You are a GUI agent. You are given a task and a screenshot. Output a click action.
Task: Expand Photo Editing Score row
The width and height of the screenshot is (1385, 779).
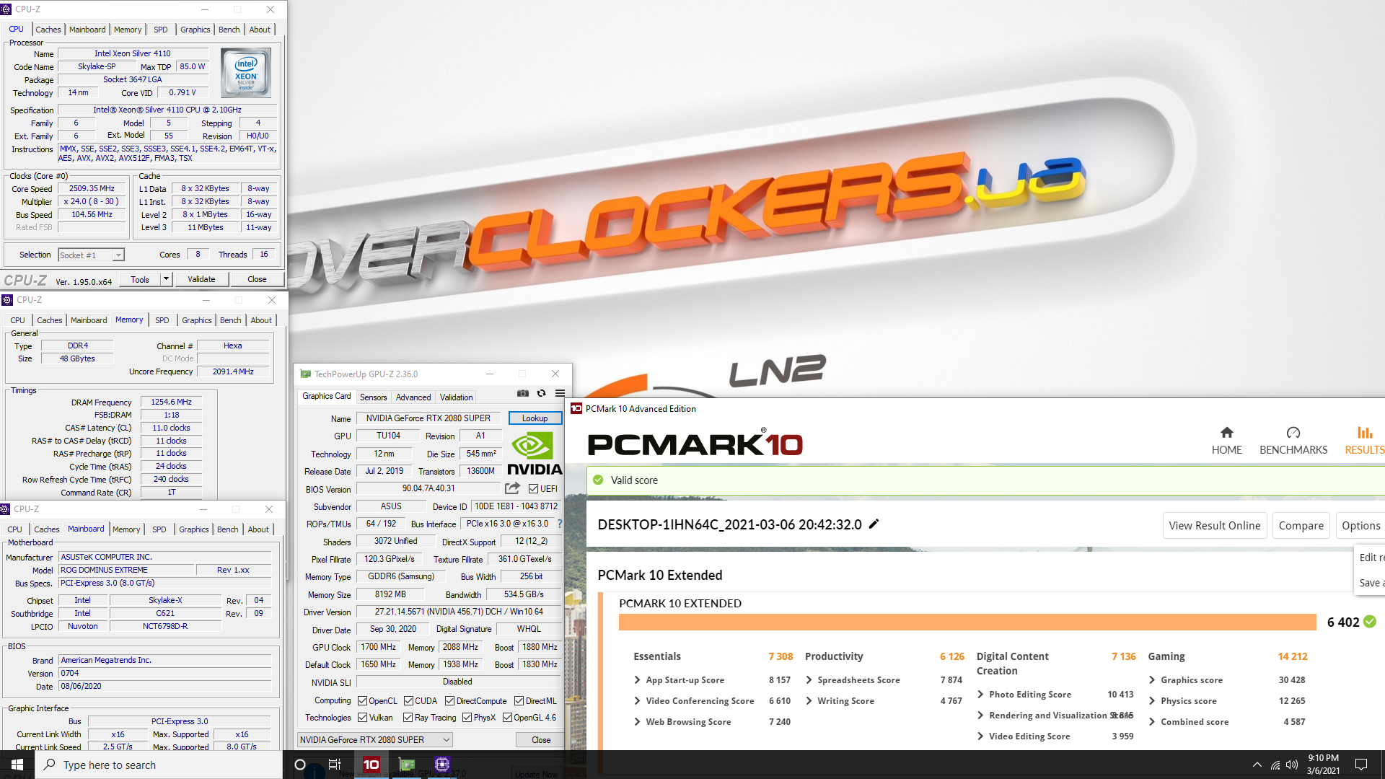coord(981,694)
